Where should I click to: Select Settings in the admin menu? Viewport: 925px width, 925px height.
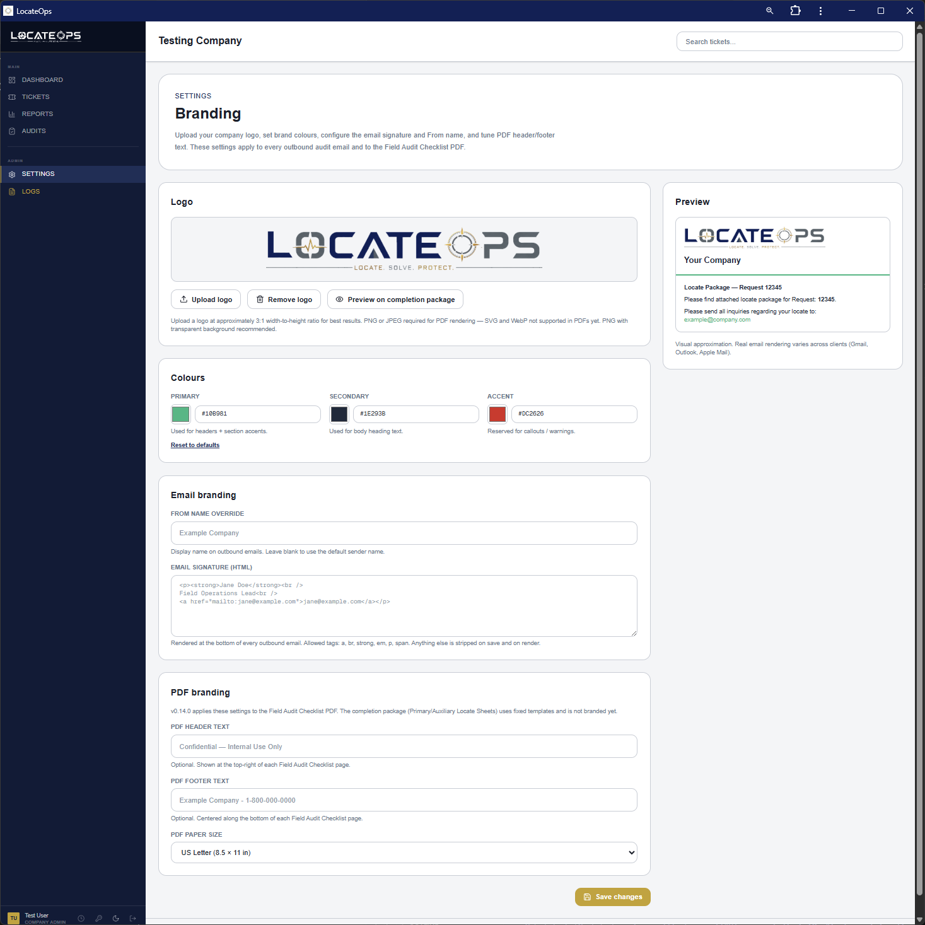click(x=73, y=174)
